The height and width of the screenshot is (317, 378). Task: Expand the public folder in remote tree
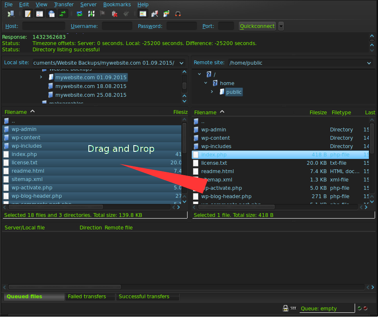tap(212, 92)
